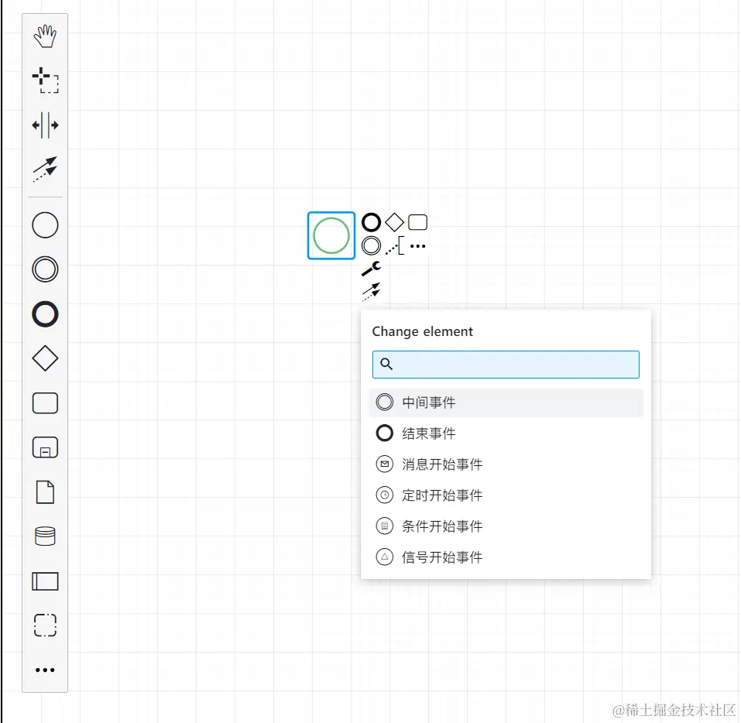
Task: Choose 中间事件 in the list
Action: coord(506,403)
